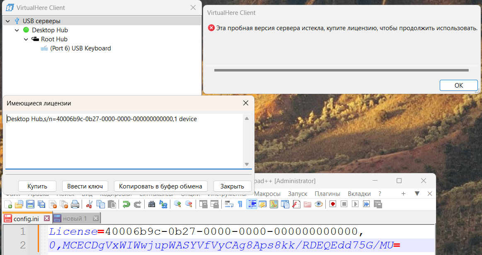Image resolution: width=482 pixels, height=255 pixels.
Task: Click the Undo green arrow icon
Action: (x=126, y=204)
